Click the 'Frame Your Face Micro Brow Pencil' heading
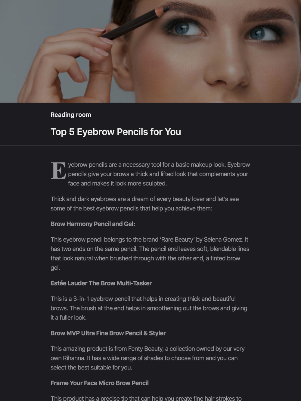This screenshot has height=401, width=301. (x=100, y=383)
